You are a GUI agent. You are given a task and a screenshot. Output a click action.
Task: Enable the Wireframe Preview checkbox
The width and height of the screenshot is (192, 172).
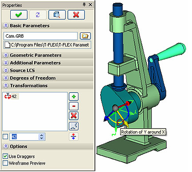5,163
